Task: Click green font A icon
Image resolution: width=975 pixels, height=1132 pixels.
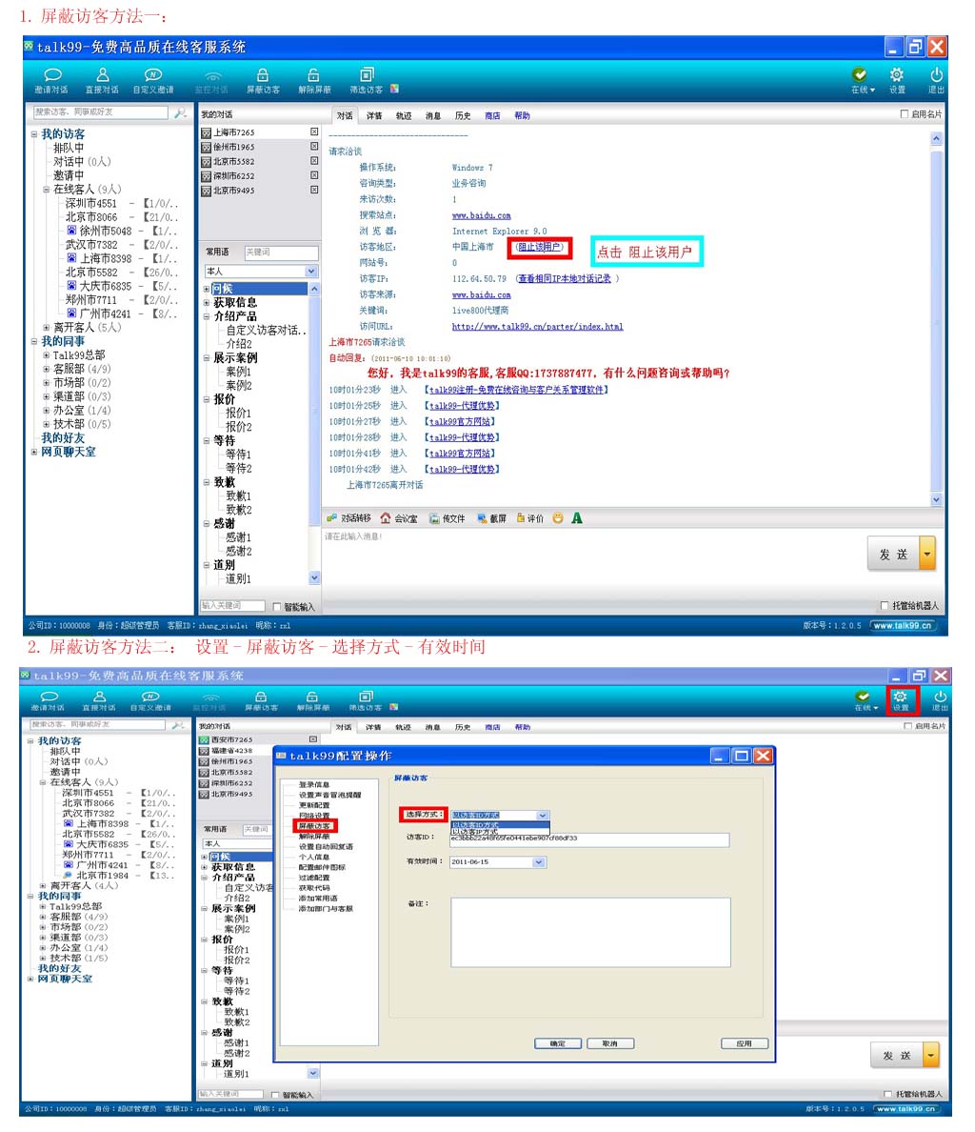Action: [577, 518]
